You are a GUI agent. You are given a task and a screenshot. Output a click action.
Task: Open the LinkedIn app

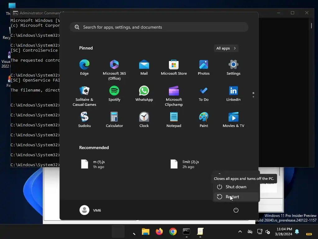pyautogui.click(x=234, y=94)
